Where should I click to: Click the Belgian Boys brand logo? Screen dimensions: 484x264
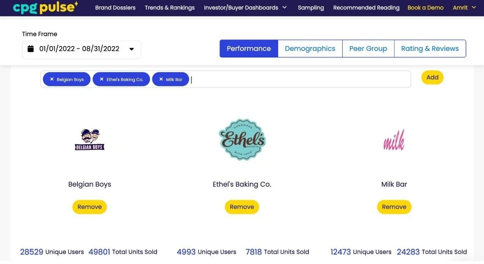click(90, 139)
